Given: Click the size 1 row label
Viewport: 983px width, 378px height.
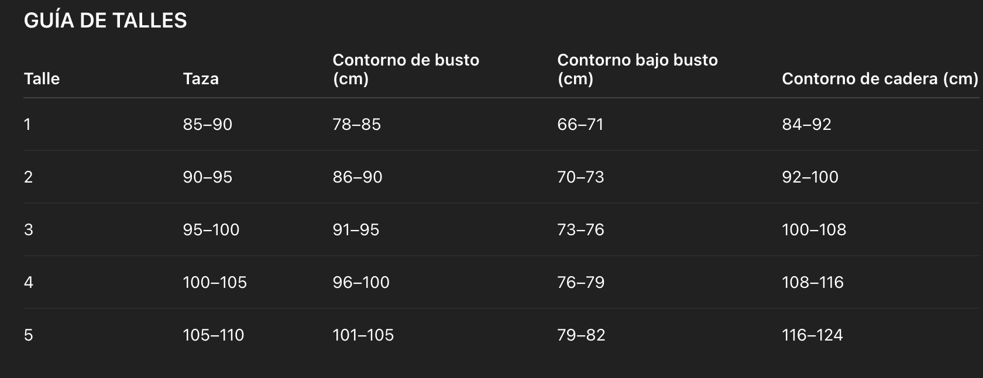Looking at the screenshot, I should pyautogui.click(x=28, y=124).
